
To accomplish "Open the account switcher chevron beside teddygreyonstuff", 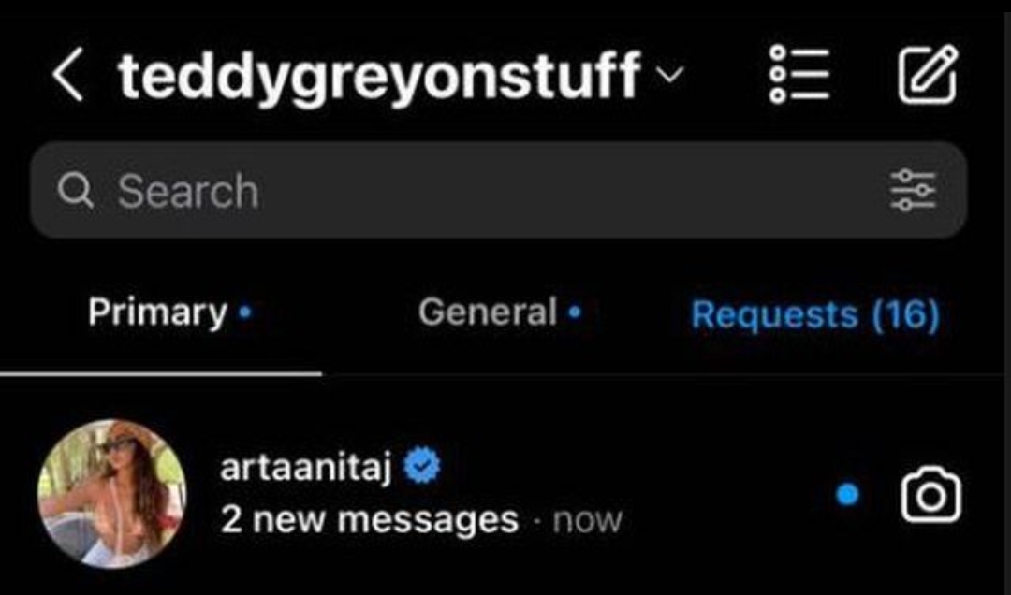I will [x=670, y=76].
